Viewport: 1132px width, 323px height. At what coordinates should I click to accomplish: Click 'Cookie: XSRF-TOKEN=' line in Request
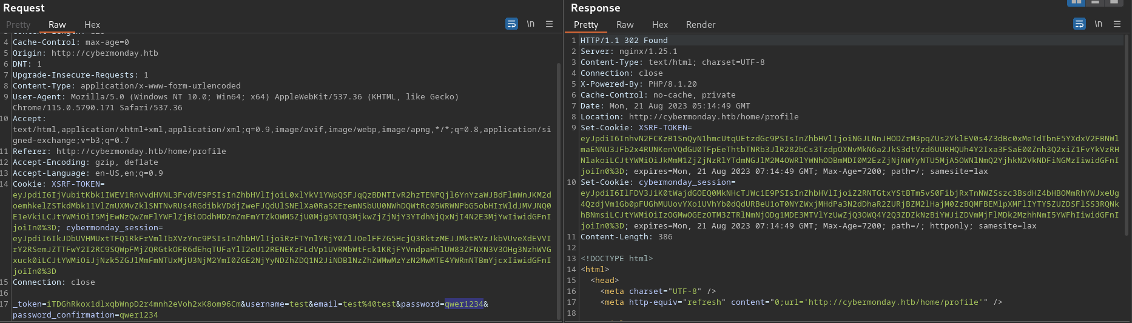(x=59, y=184)
